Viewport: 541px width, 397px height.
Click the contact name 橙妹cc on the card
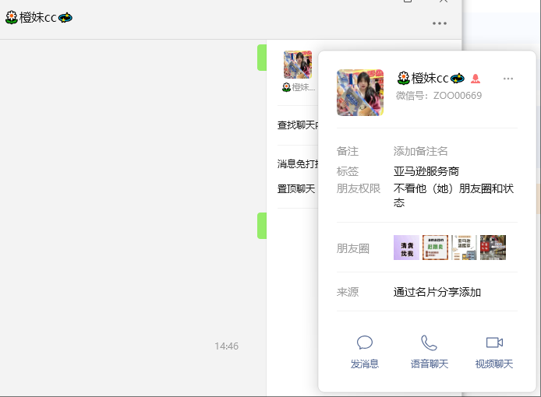(431, 78)
